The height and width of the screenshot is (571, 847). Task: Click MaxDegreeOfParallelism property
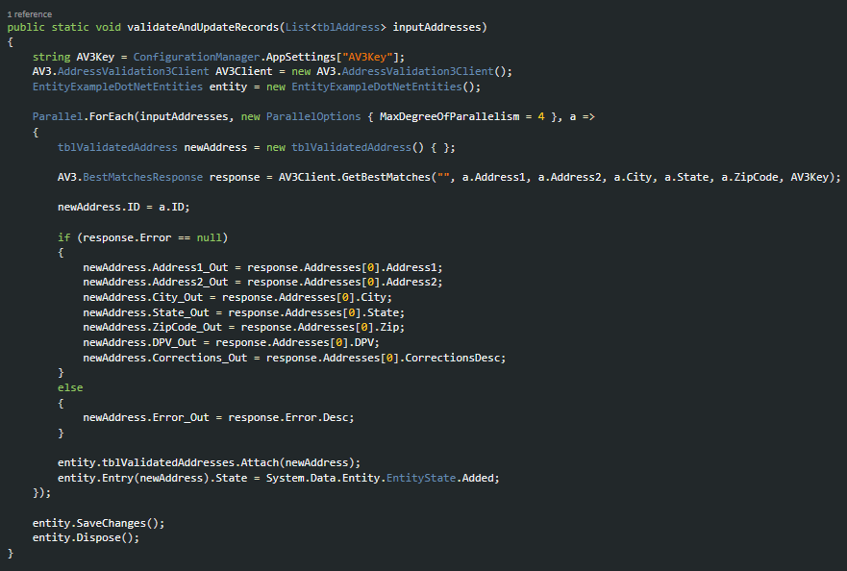449,116
